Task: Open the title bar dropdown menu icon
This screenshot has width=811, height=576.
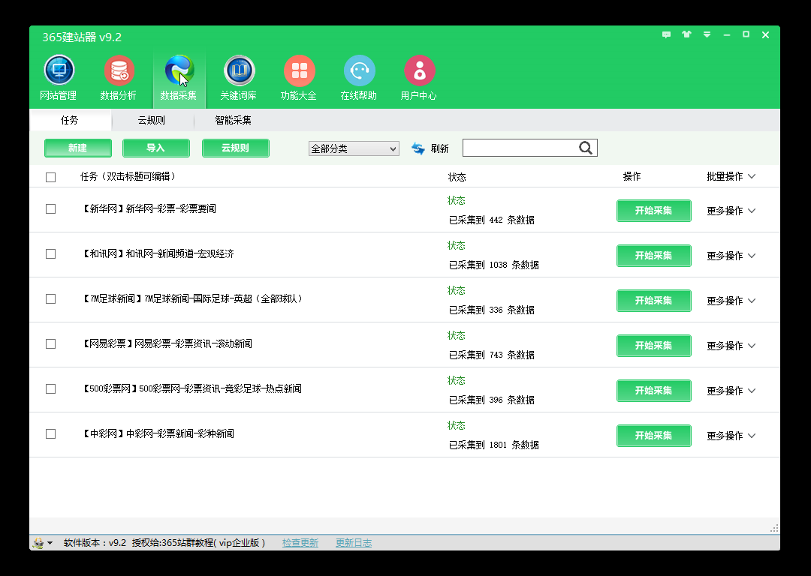Action: (x=707, y=34)
